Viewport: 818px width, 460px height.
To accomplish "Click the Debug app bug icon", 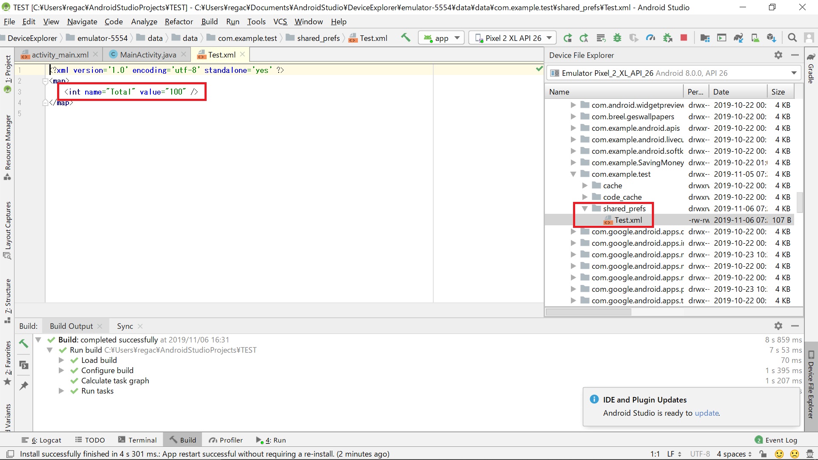I will tap(617, 38).
